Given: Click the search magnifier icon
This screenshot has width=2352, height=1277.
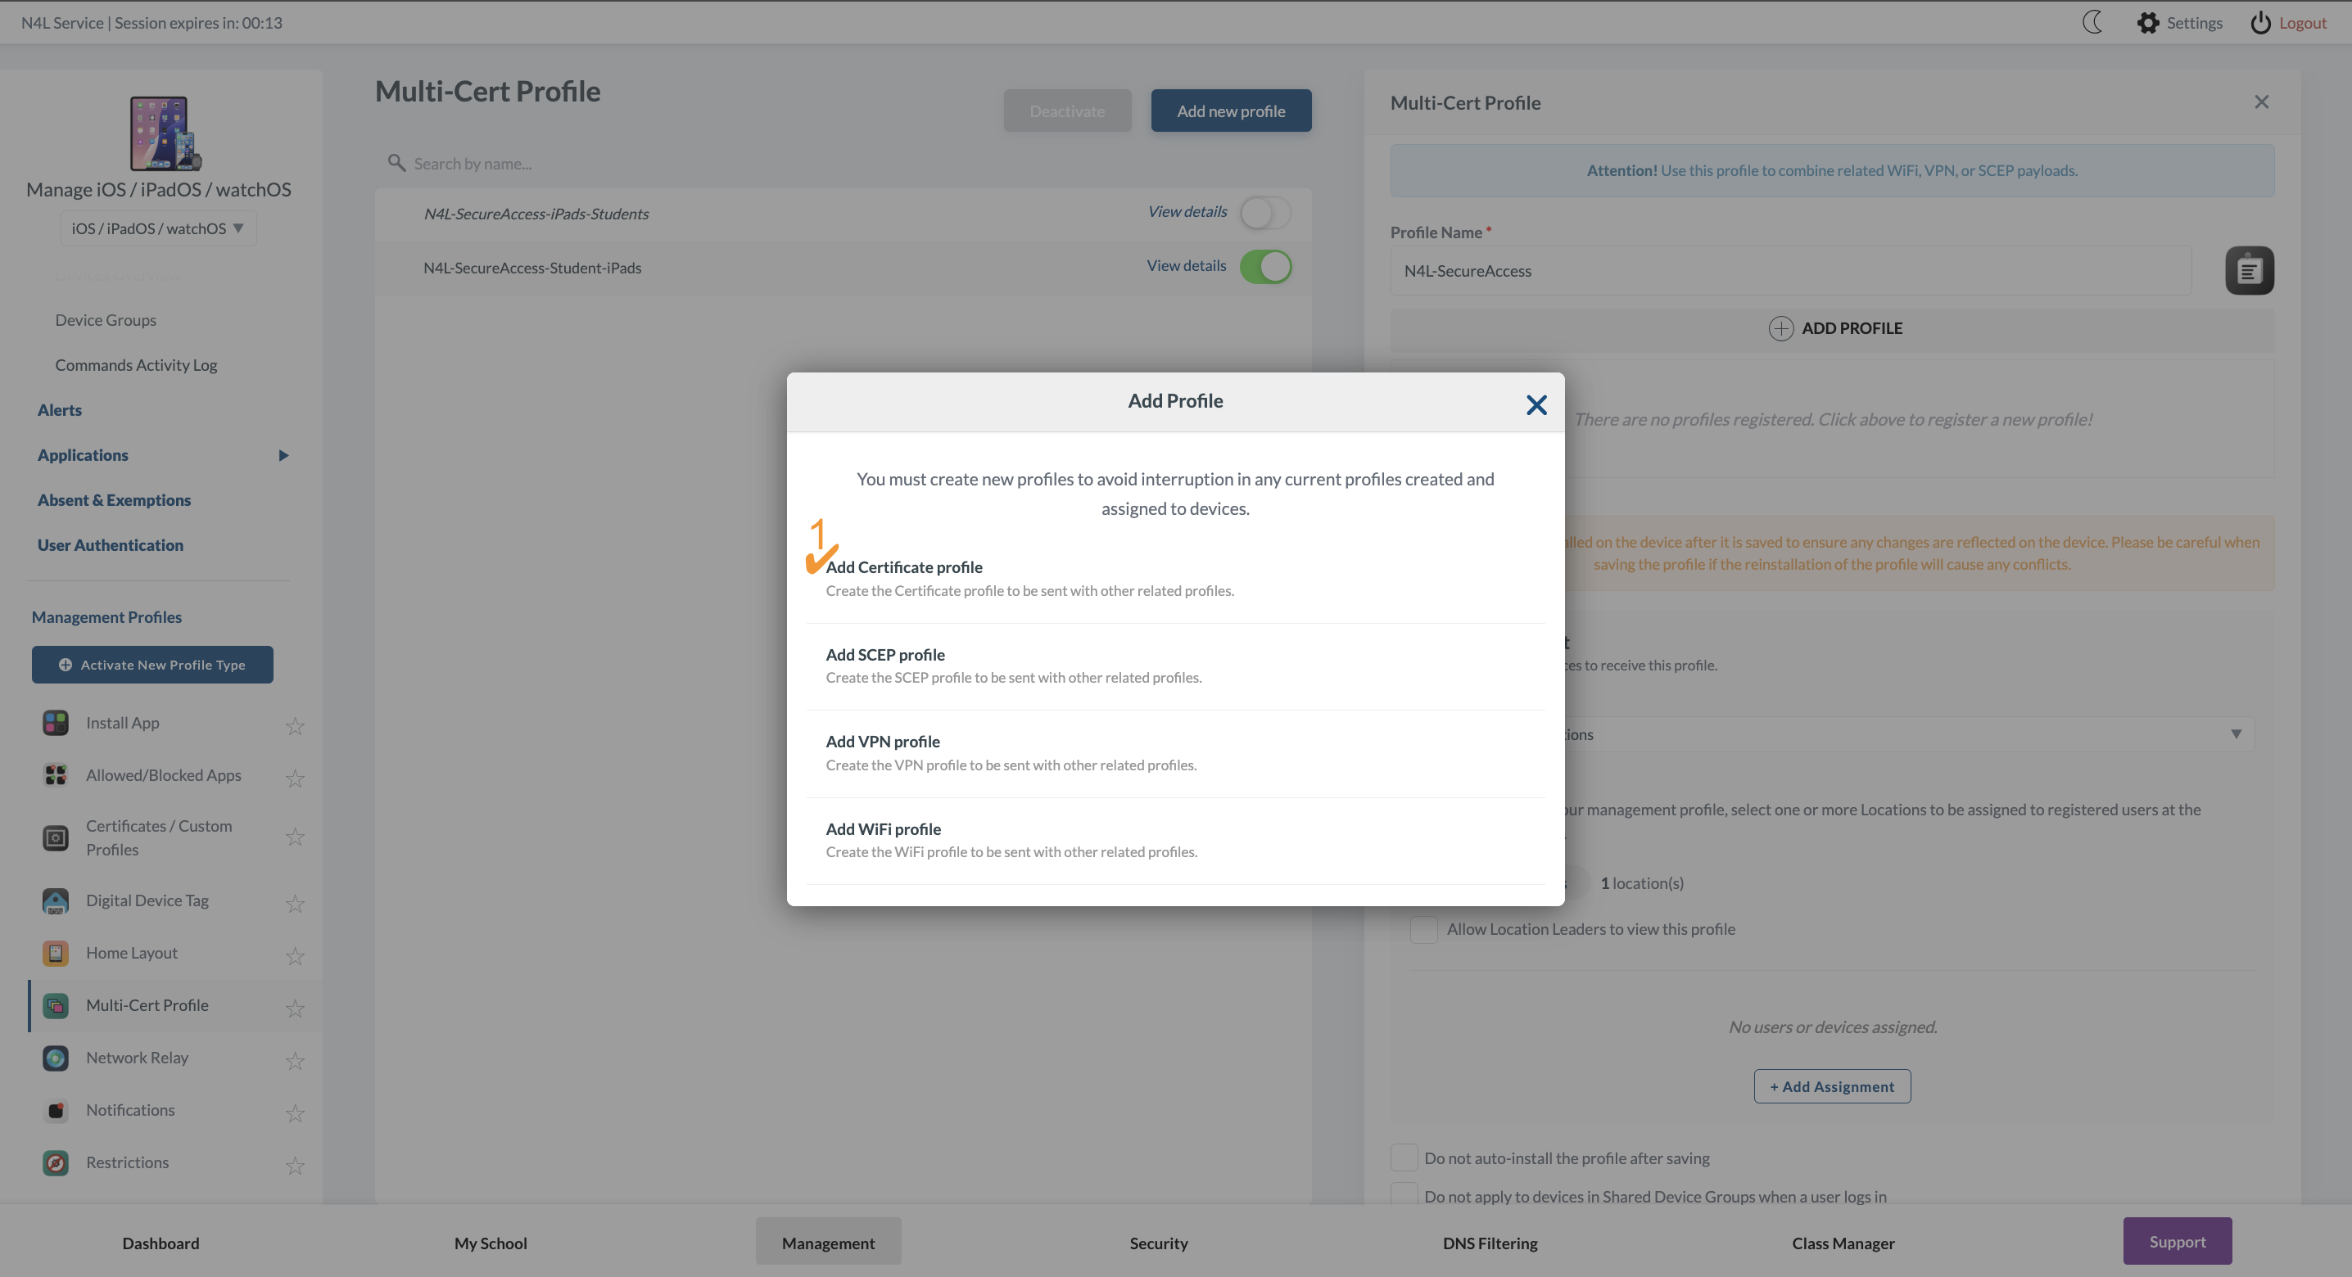Looking at the screenshot, I should tap(396, 162).
